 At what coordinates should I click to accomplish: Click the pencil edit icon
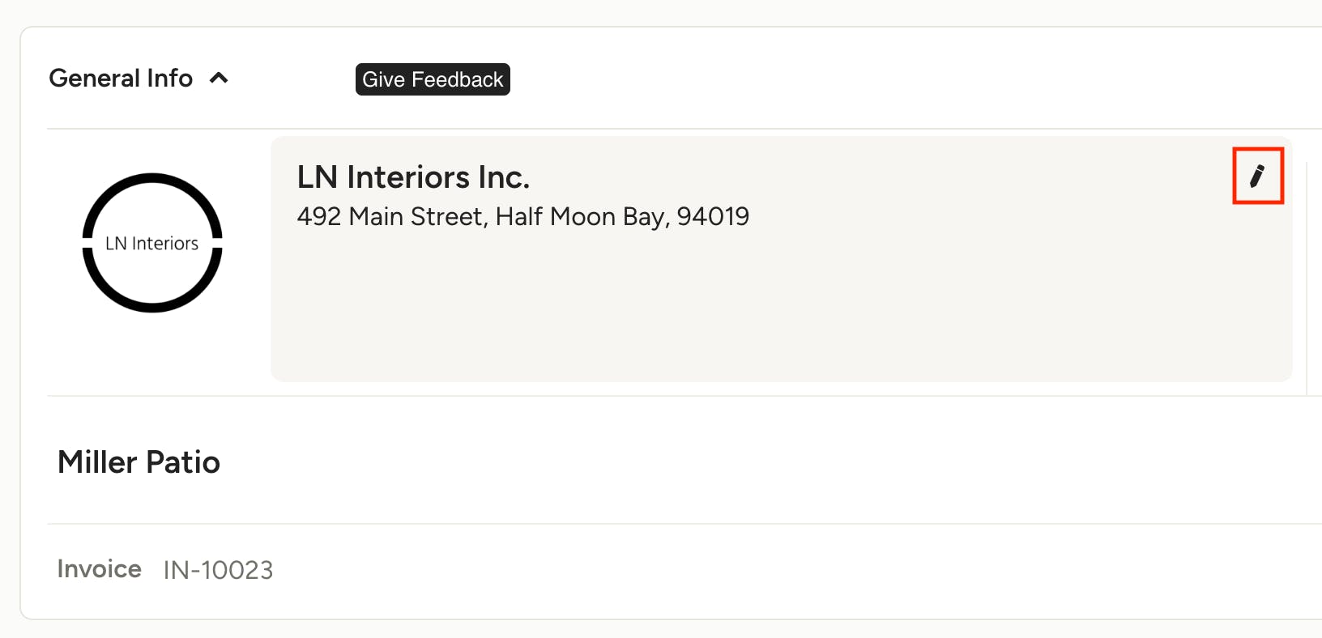point(1257,176)
